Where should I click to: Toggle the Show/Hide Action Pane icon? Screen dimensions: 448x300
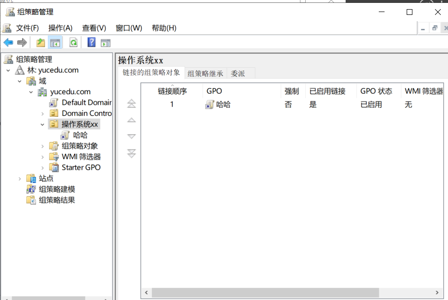pyautogui.click(x=105, y=43)
